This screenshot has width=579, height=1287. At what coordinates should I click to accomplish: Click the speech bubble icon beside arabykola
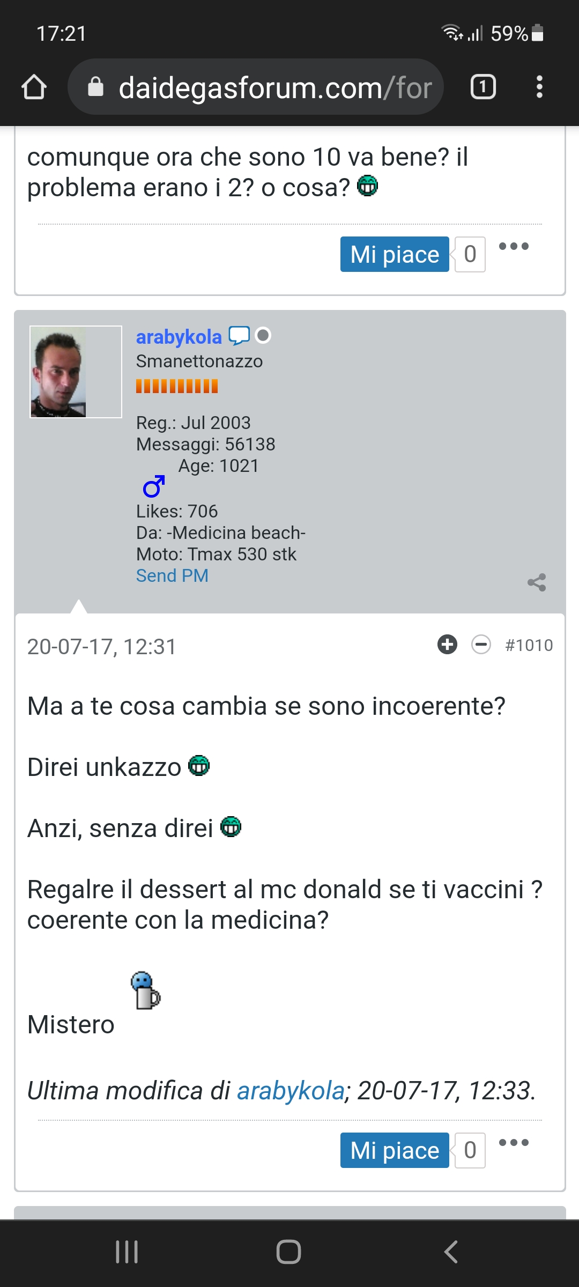click(239, 336)
